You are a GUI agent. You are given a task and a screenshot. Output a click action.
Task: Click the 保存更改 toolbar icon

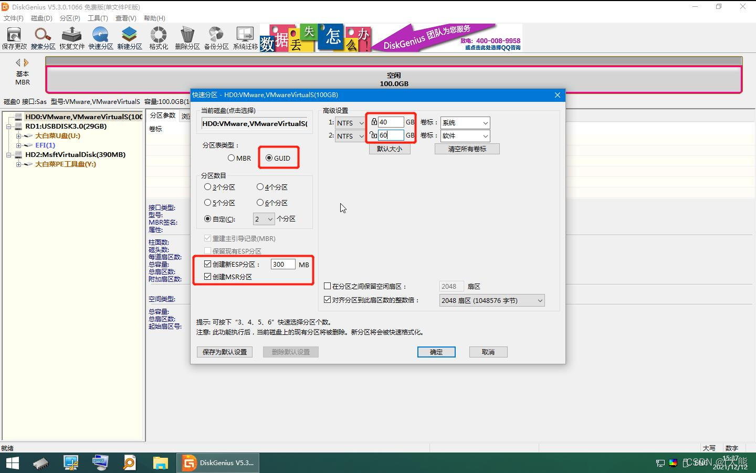tap(14, 38)
